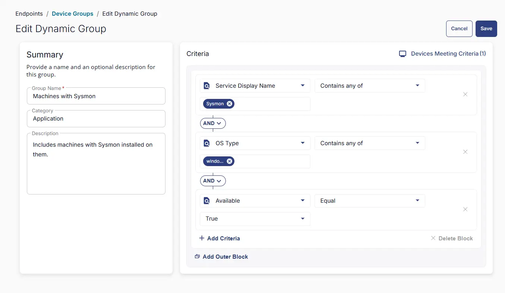Delete the Service Display Name criteria row

pos(465,94)
